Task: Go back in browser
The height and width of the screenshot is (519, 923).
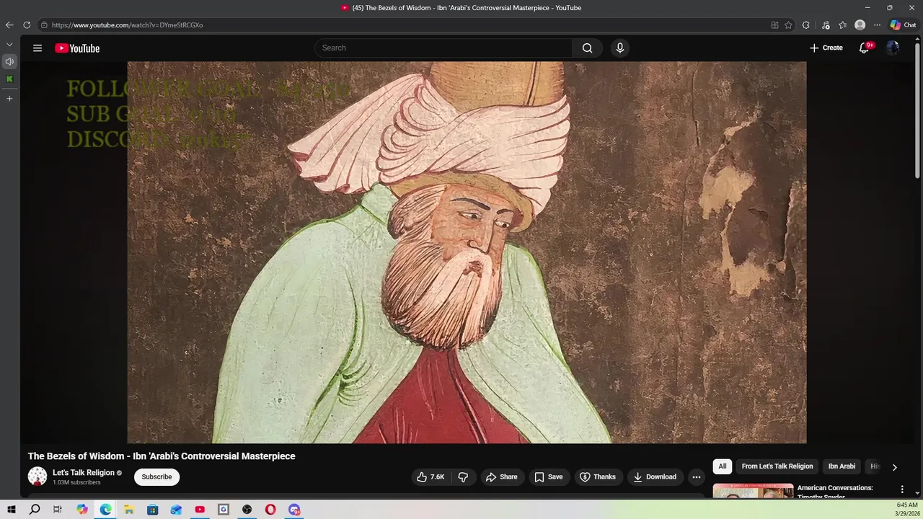Action: [x=9, y=25]
